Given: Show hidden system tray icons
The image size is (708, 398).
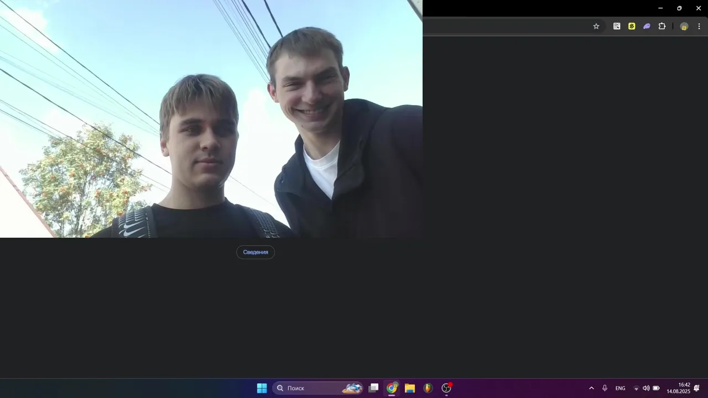Looking at the screenshot, I should click(x=591, y=388).
